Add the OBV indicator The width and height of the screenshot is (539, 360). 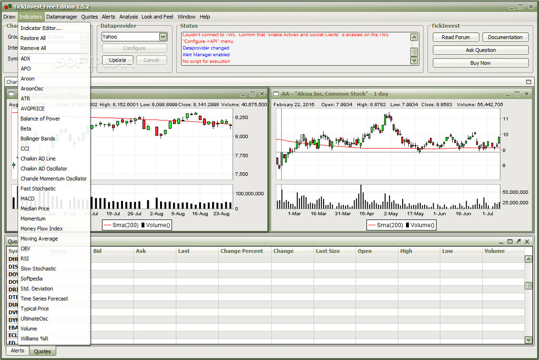pyautogui.click(x=54, y=249)
